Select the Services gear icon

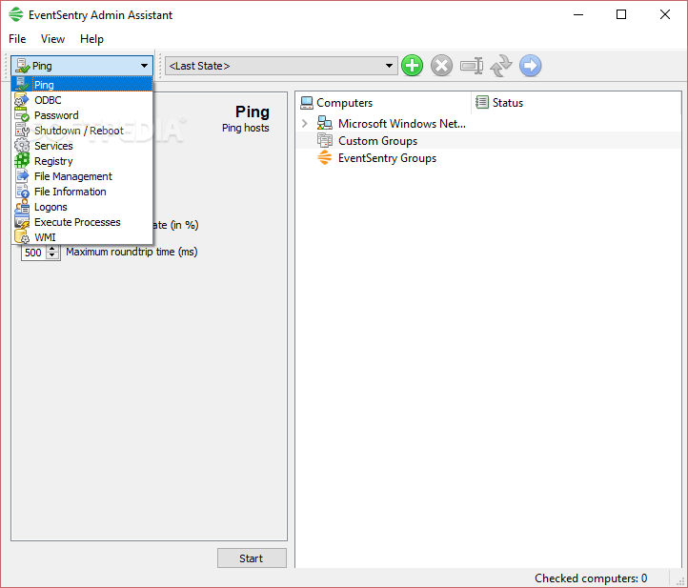coord(22,146)
